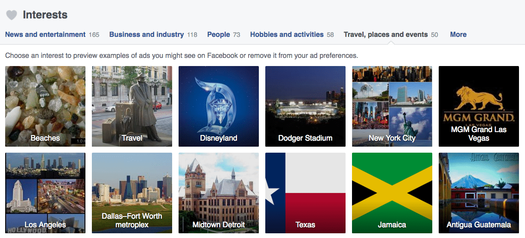The image size is (525, 238).
Task: Choose the Dallas–Fort Worth metroplex tile
Action: point(132,193)
